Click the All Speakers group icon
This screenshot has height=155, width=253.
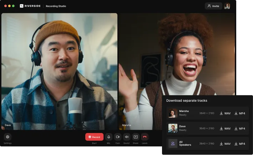pyautogui.click(x=173, y=143)
